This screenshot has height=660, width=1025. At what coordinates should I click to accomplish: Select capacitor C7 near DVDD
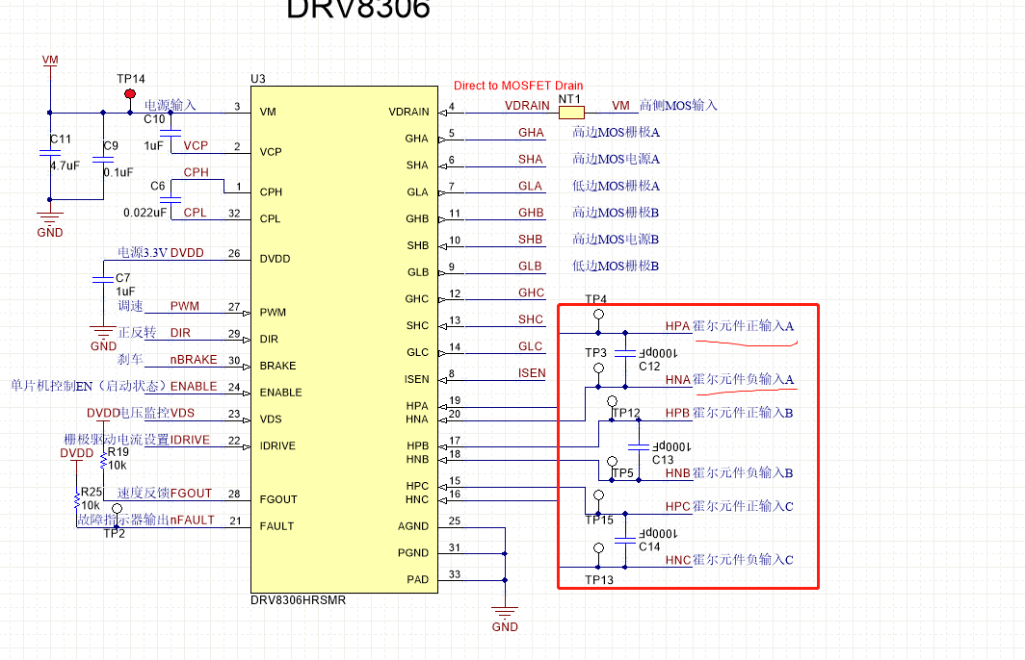[103, 279]
